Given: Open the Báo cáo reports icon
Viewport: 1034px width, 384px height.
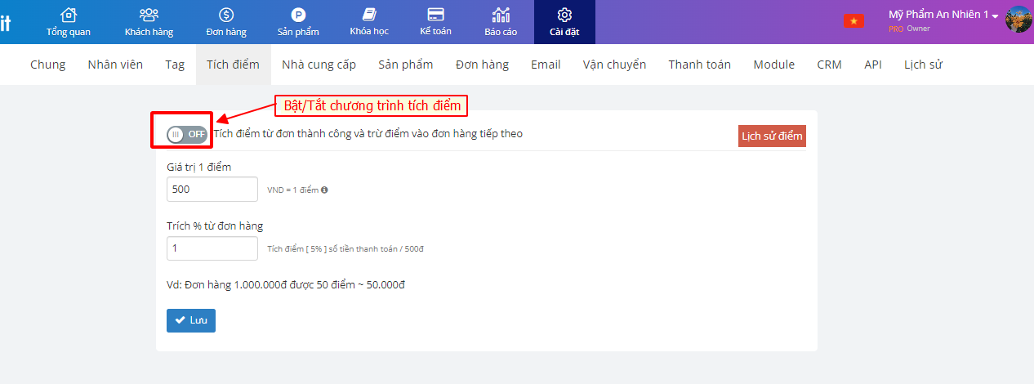Looking at the screenshot, I should tap(501, 16).
